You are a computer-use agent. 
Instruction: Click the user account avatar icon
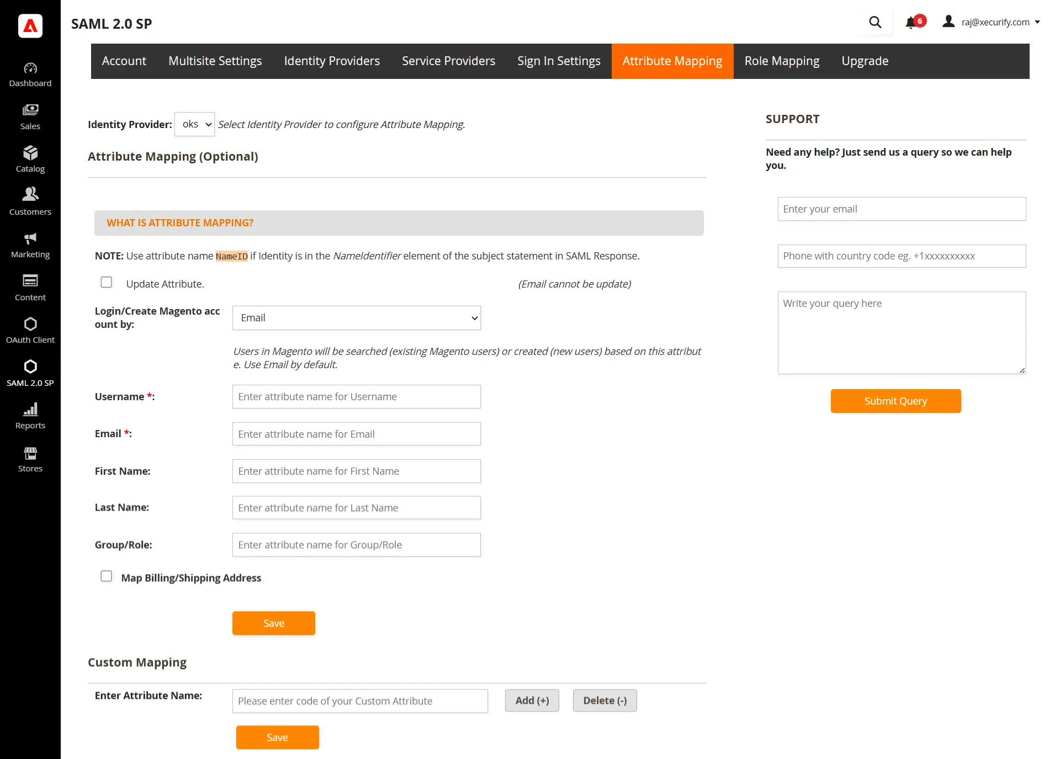(948, 22)
